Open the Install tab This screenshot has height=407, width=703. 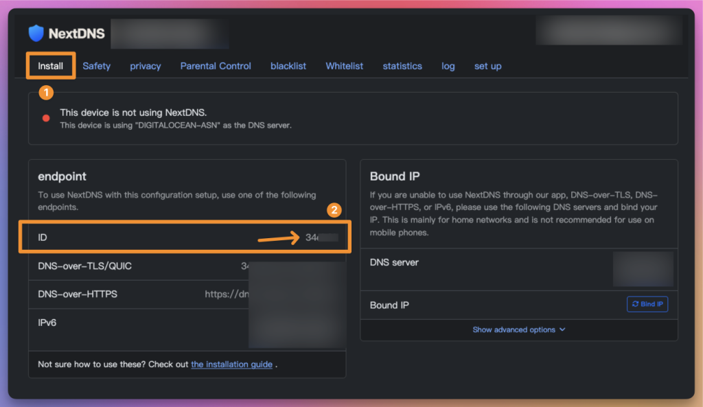click(x=50, y=66)
